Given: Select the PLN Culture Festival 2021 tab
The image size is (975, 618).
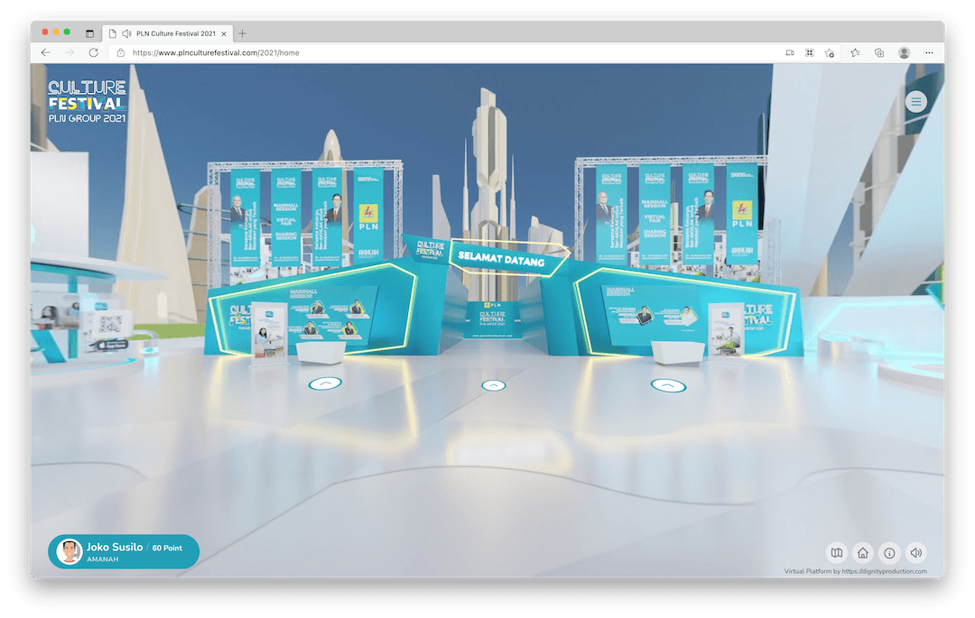Looking at the screenshot, I should [x=168, y=33].
